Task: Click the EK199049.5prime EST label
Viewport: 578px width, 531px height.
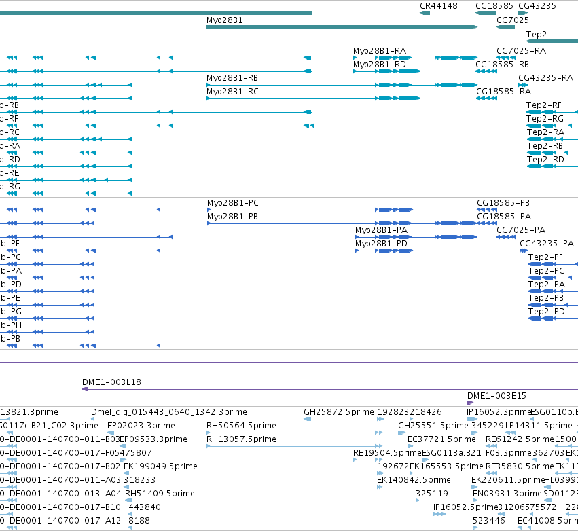Action: click(160, 466)
